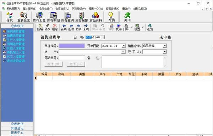Open 代工入库管理 in sidebar
The height and width of the screenshot is (136, 213).
click(x=14, y=57)
